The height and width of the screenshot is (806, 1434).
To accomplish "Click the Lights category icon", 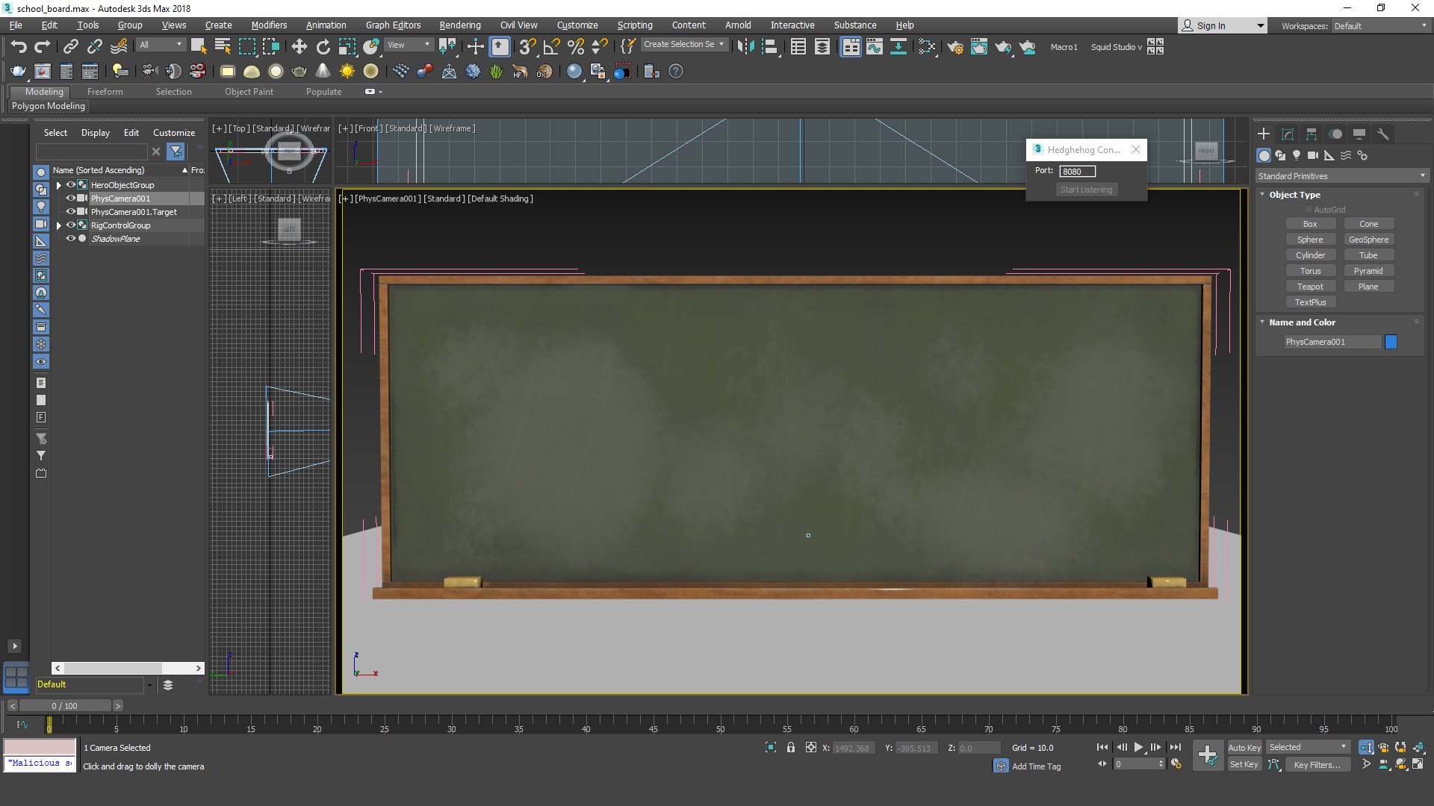I will [x=1297, y=155].
